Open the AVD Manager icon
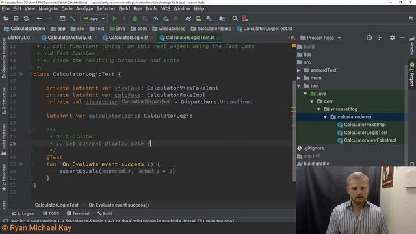The width and height of the screenshot is (416, 234). [x=199, y=19]
